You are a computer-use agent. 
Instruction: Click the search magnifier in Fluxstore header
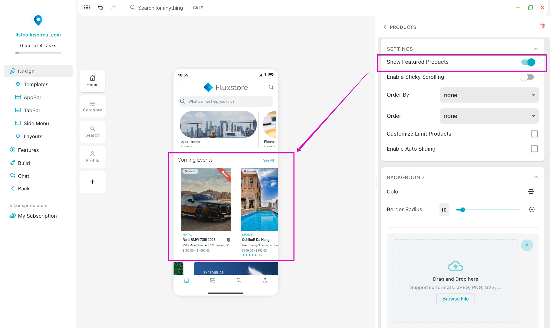tap(271, 87)
